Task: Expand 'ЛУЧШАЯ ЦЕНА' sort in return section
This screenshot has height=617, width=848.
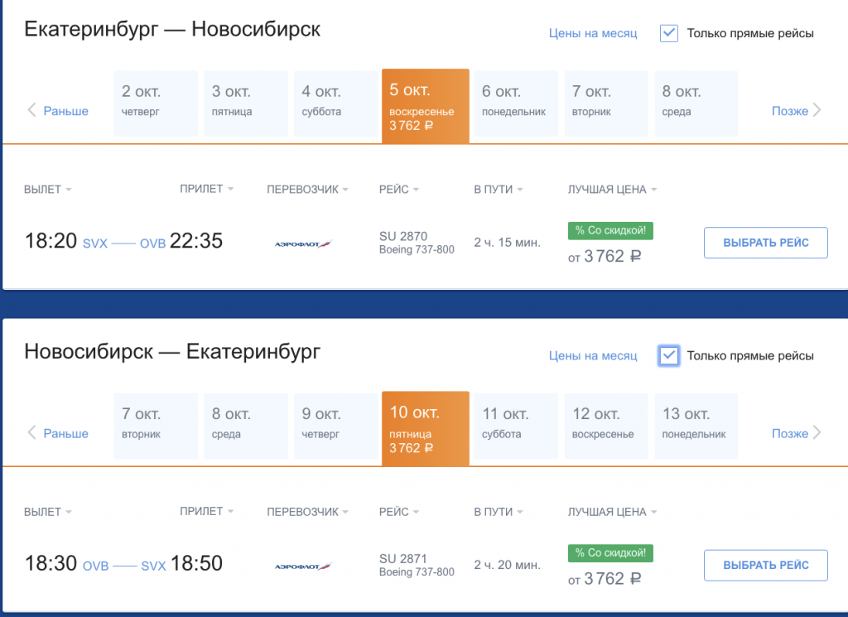Action: click(612, 512)
